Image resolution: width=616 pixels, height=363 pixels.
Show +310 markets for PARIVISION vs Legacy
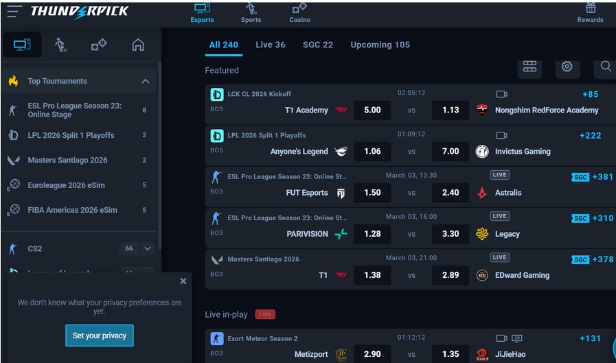(x=603, y=218)
